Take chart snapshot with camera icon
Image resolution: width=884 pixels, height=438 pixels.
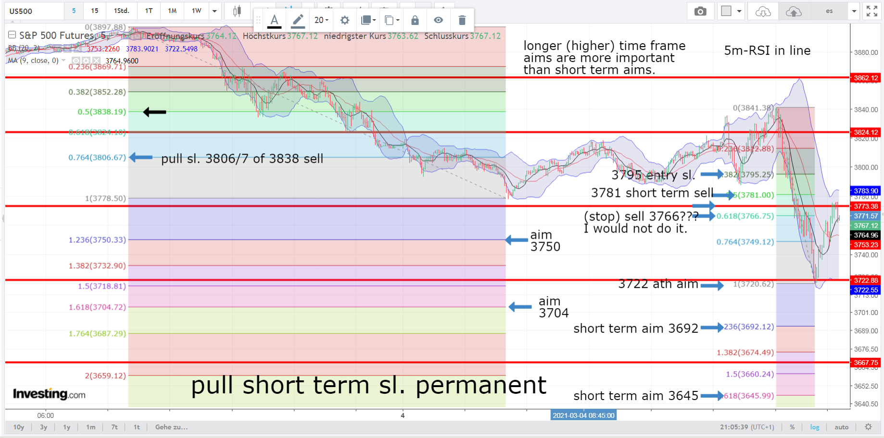point(700,11)
